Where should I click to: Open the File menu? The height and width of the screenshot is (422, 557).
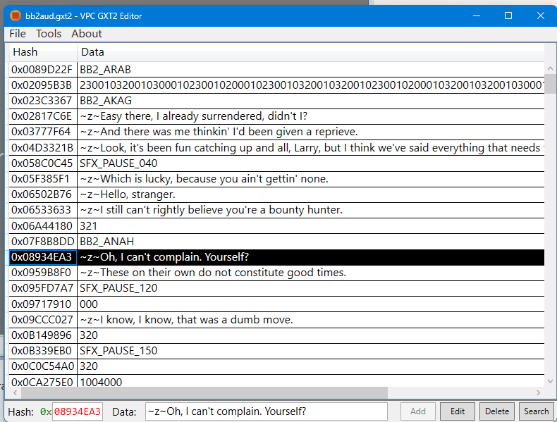[x=18, y=34]
